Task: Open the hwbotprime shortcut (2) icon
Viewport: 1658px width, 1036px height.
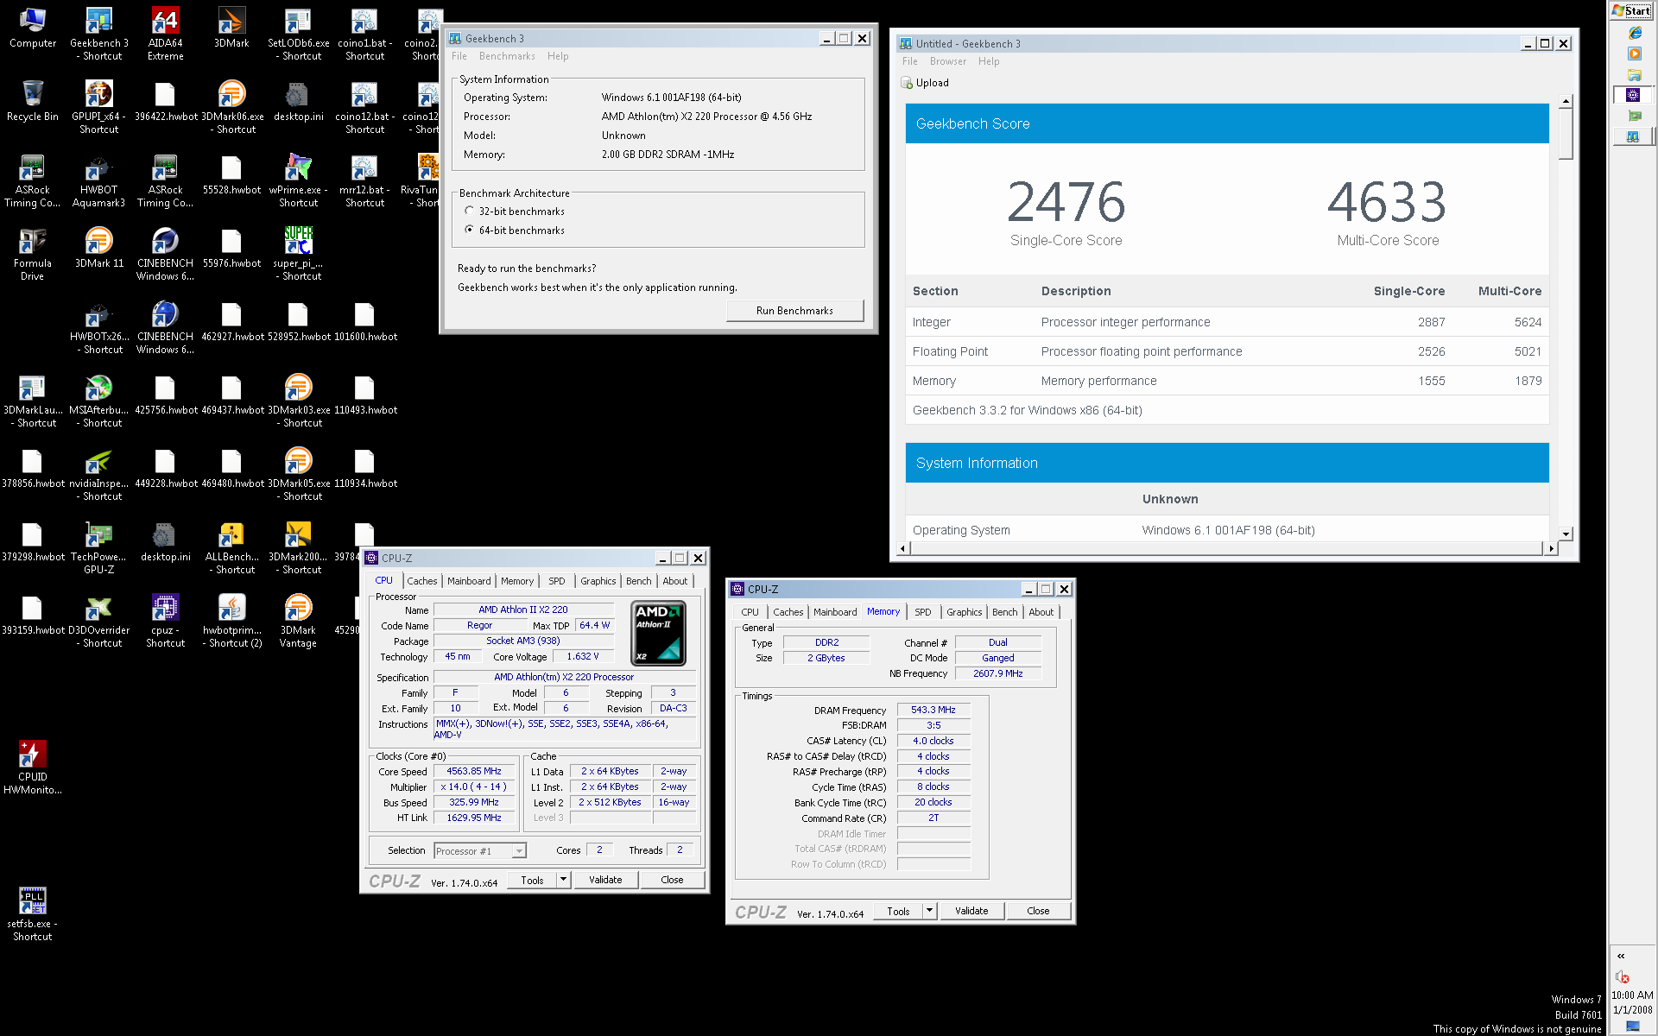Action: (231, 622)
